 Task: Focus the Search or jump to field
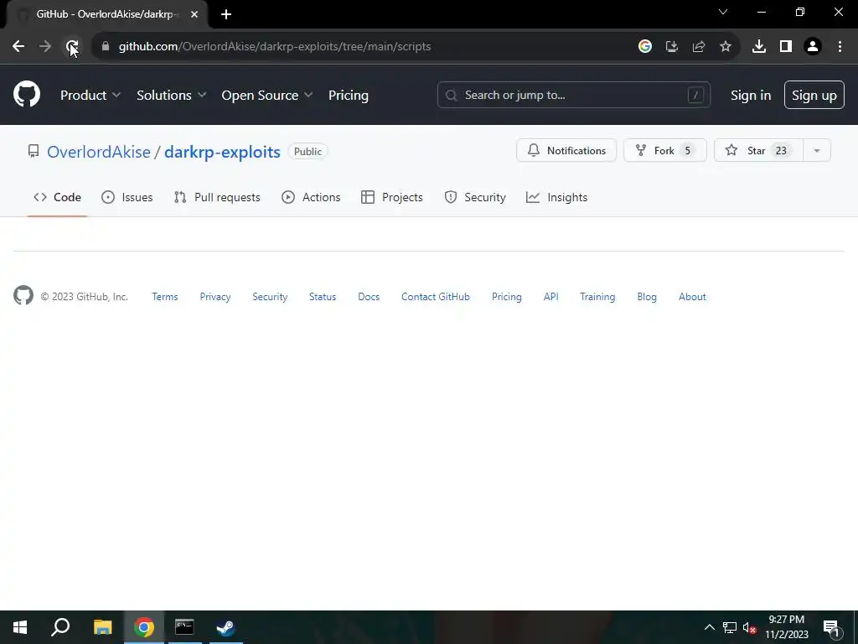coord(573,96)
